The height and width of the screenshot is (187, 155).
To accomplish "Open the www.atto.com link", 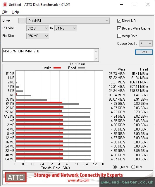I will [x=78, y=180].
